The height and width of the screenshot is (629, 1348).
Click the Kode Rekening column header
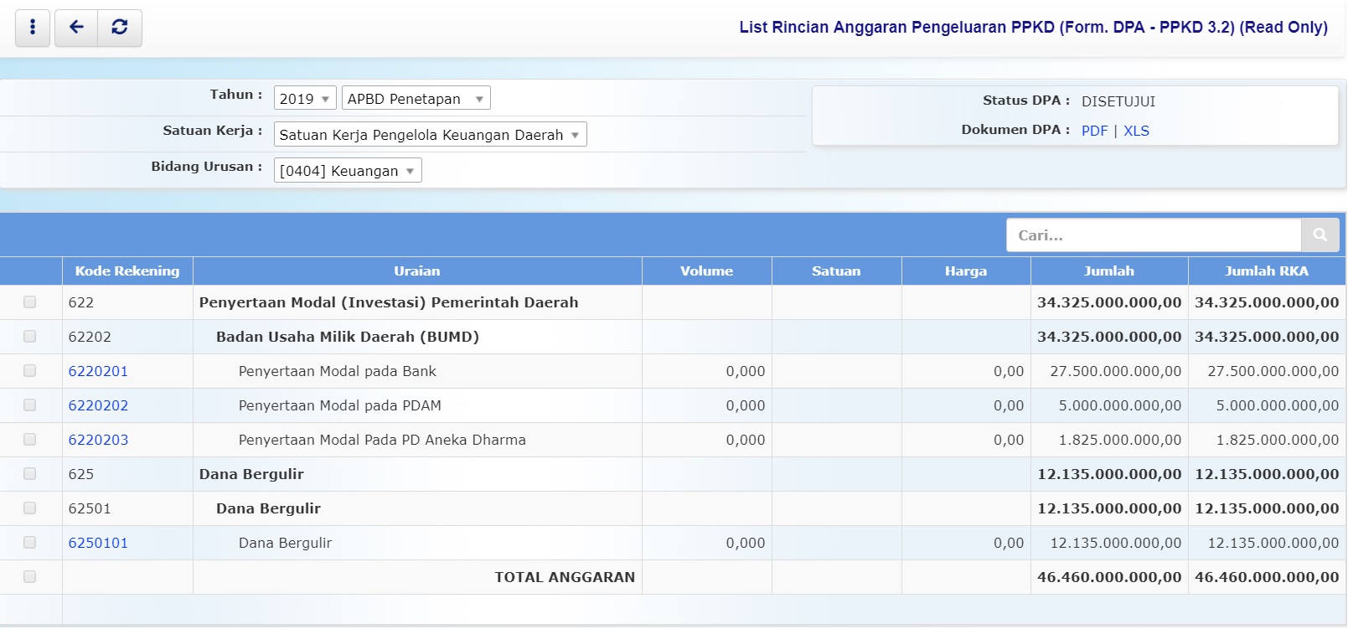(127, 271)
